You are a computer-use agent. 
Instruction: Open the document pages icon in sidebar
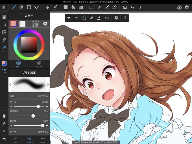(4, 17)
